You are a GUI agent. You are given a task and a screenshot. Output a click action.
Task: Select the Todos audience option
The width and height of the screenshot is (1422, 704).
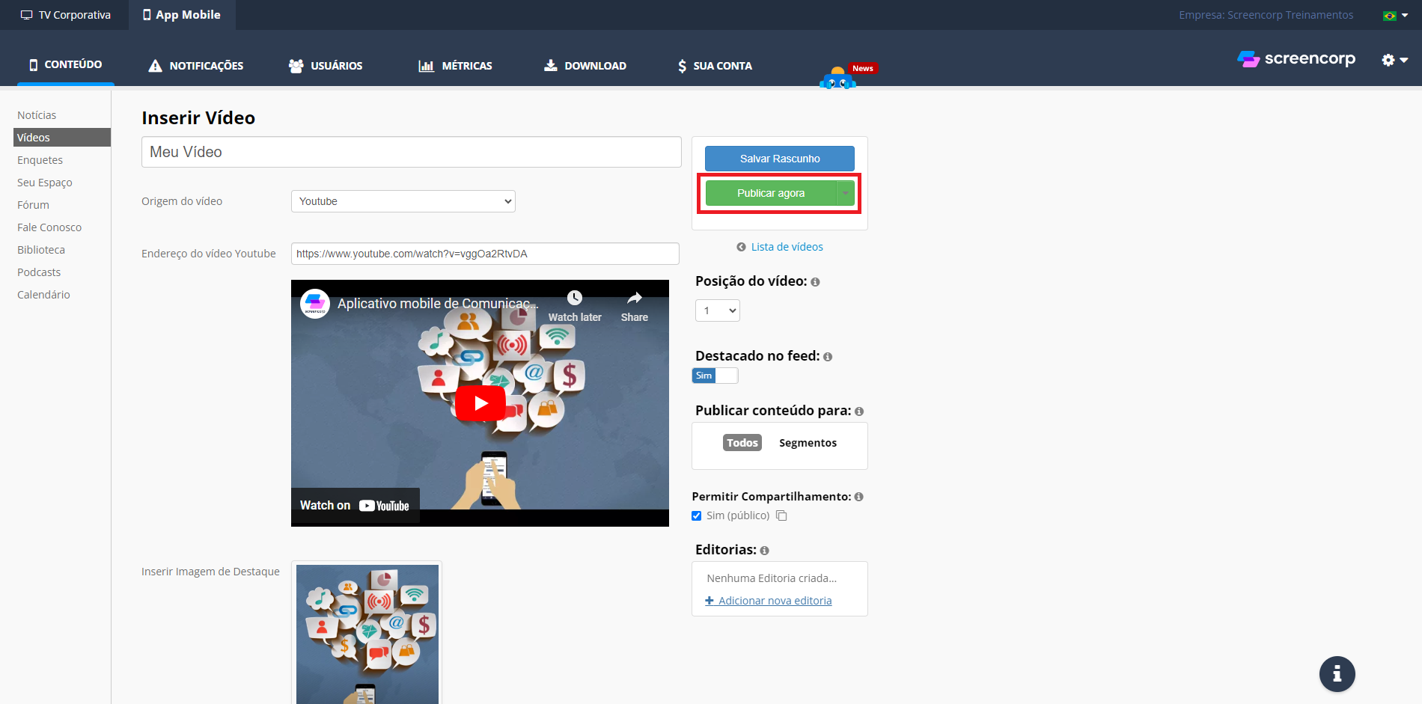pyautogui.click(x=742, y=443)
